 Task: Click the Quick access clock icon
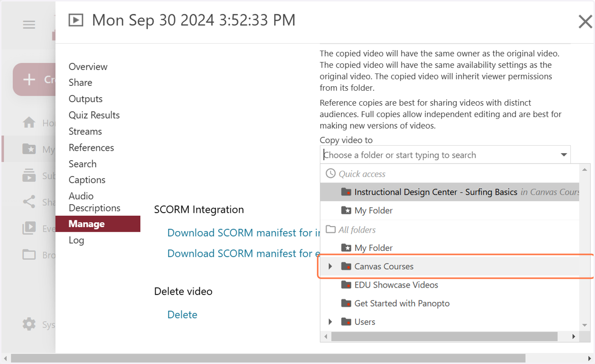[x=330, y=174]
